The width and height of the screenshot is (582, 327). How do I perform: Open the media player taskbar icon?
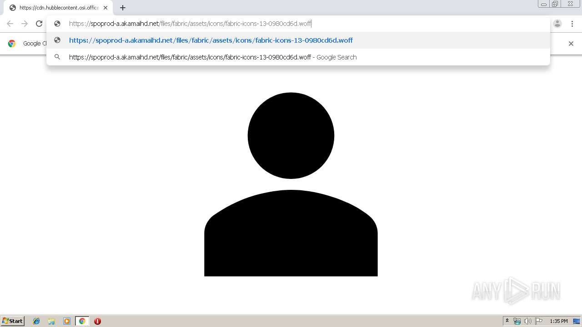67,321
